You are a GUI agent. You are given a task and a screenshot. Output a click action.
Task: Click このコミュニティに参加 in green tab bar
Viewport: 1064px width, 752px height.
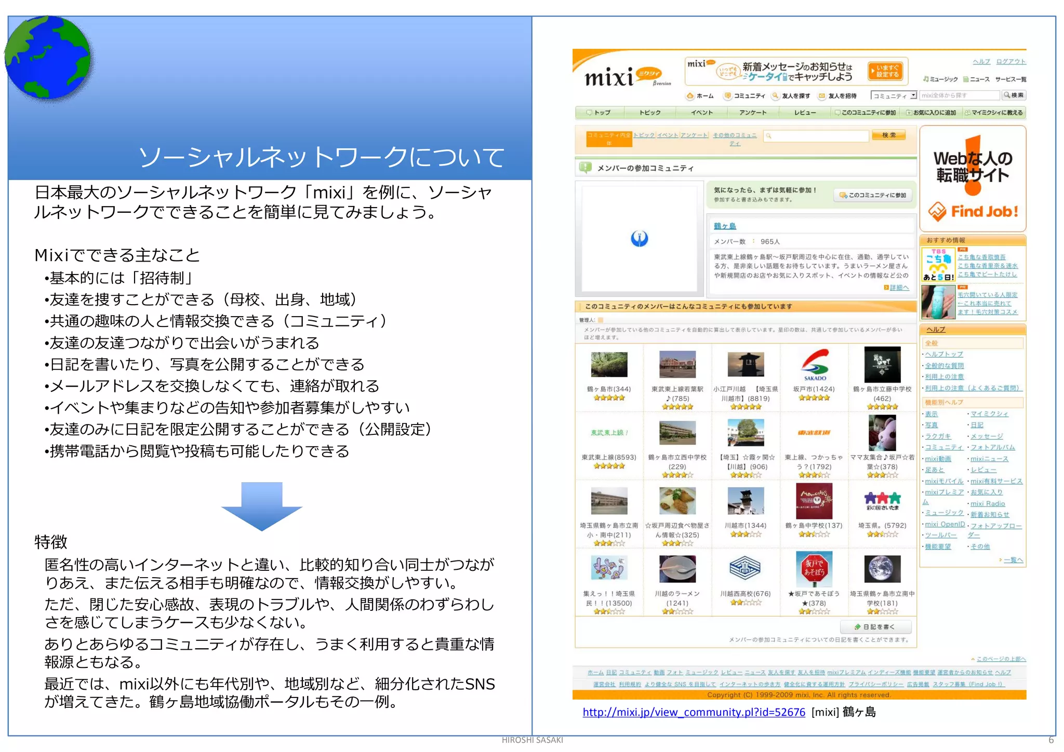pyautogui.click(x=865, y=113)
